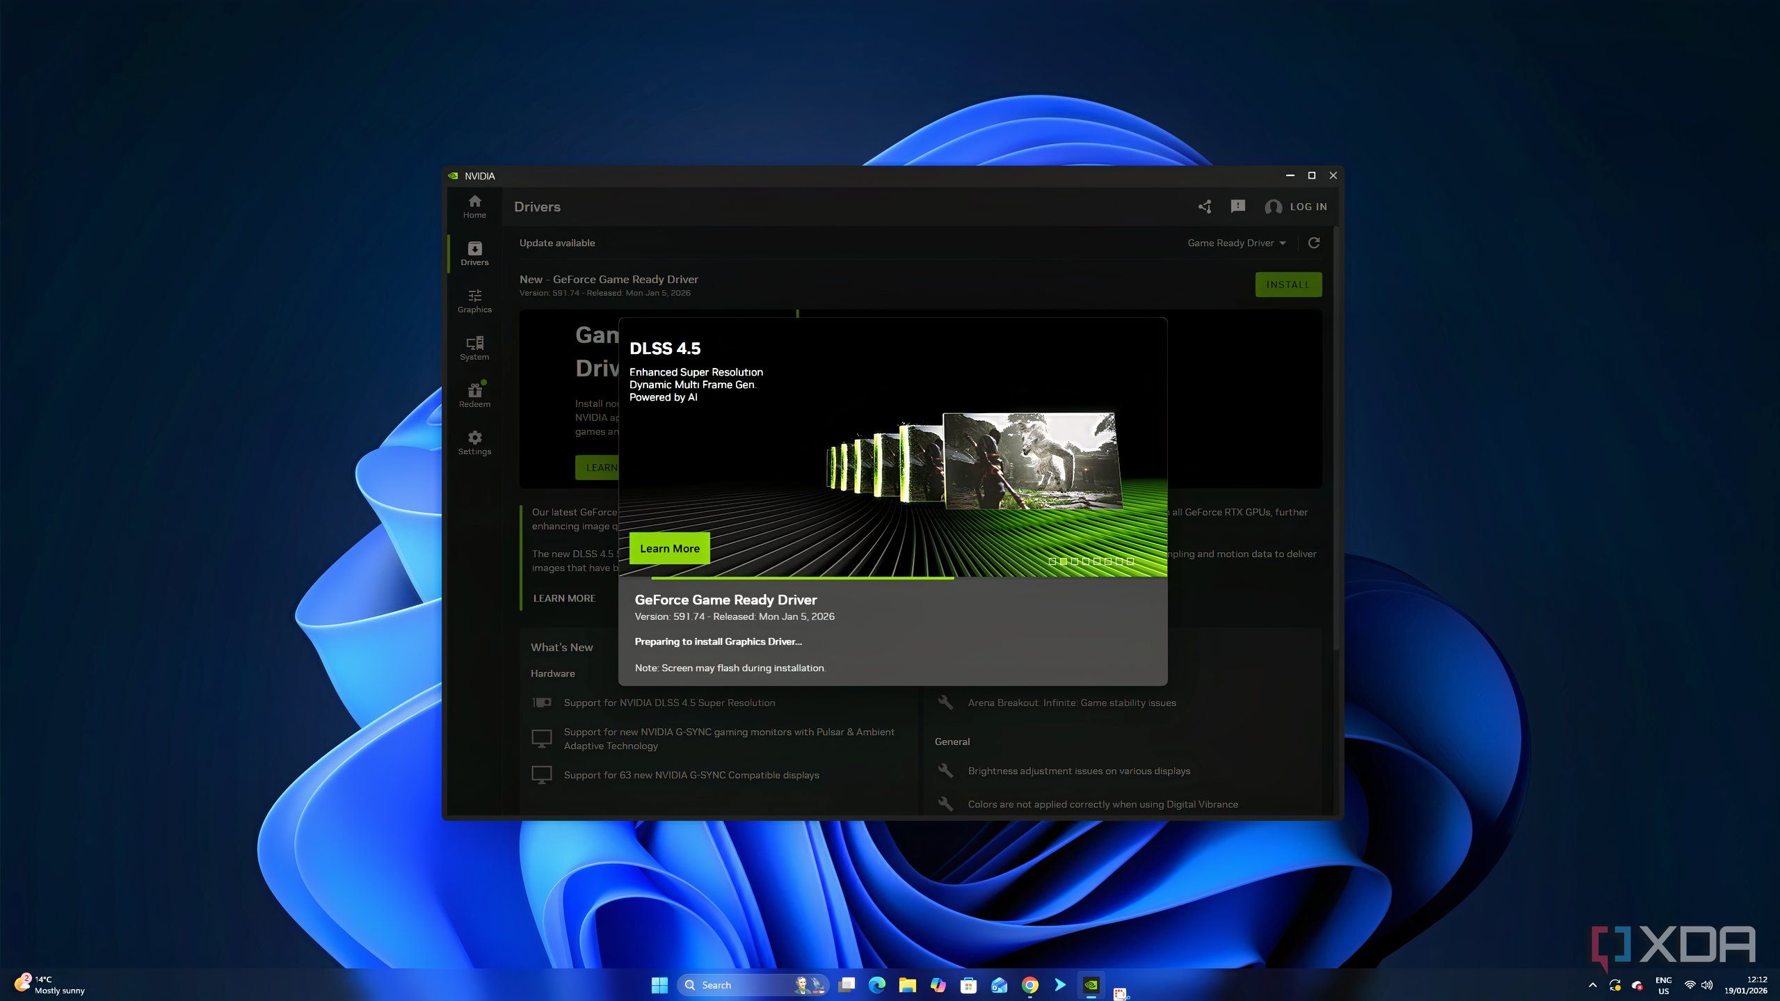Click the share icon in header
Screen dimensions: 1780x1001
(1205, 207)
